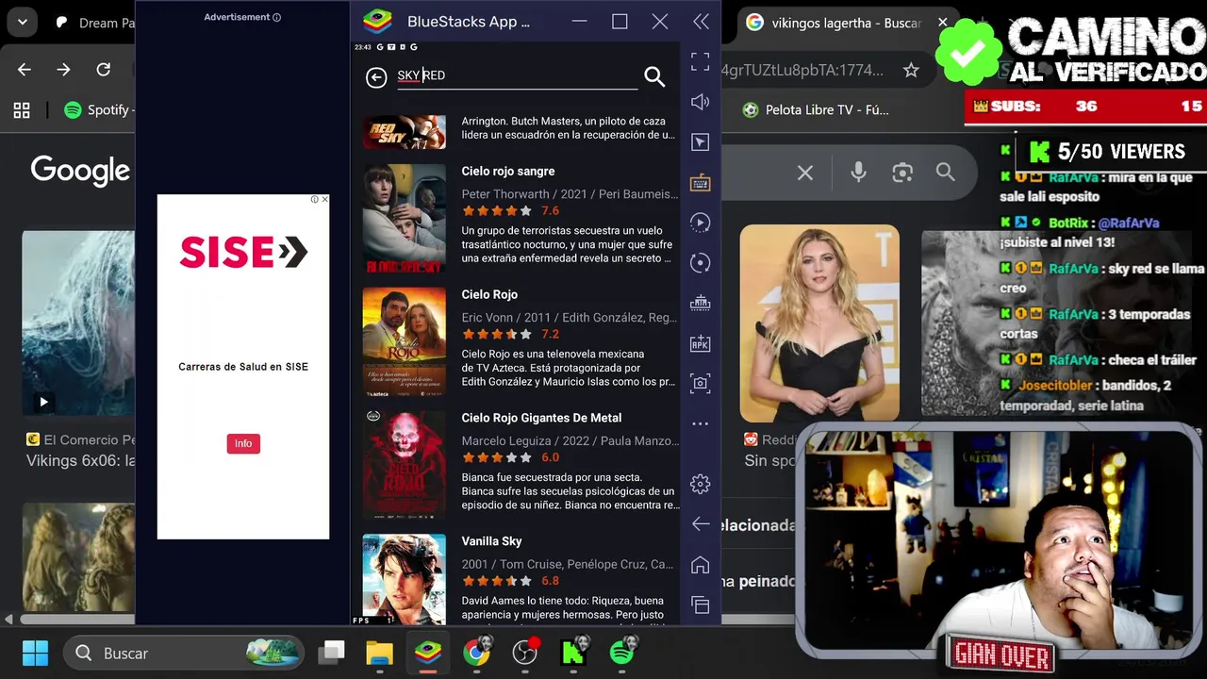Image resolution: width=1207 pixels, height=679 pixels.
Task: Open BlueStacks three-dots more options
Action: pyautogui.click(x=700, y=423)
